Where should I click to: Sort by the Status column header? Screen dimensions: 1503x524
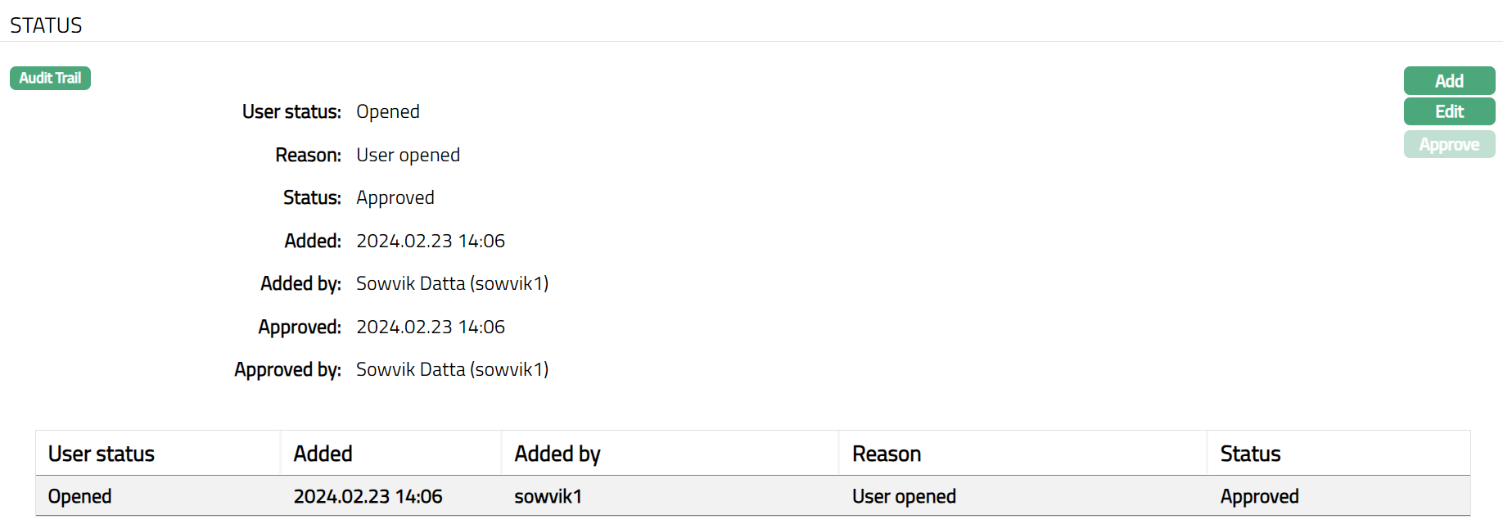1250,454
